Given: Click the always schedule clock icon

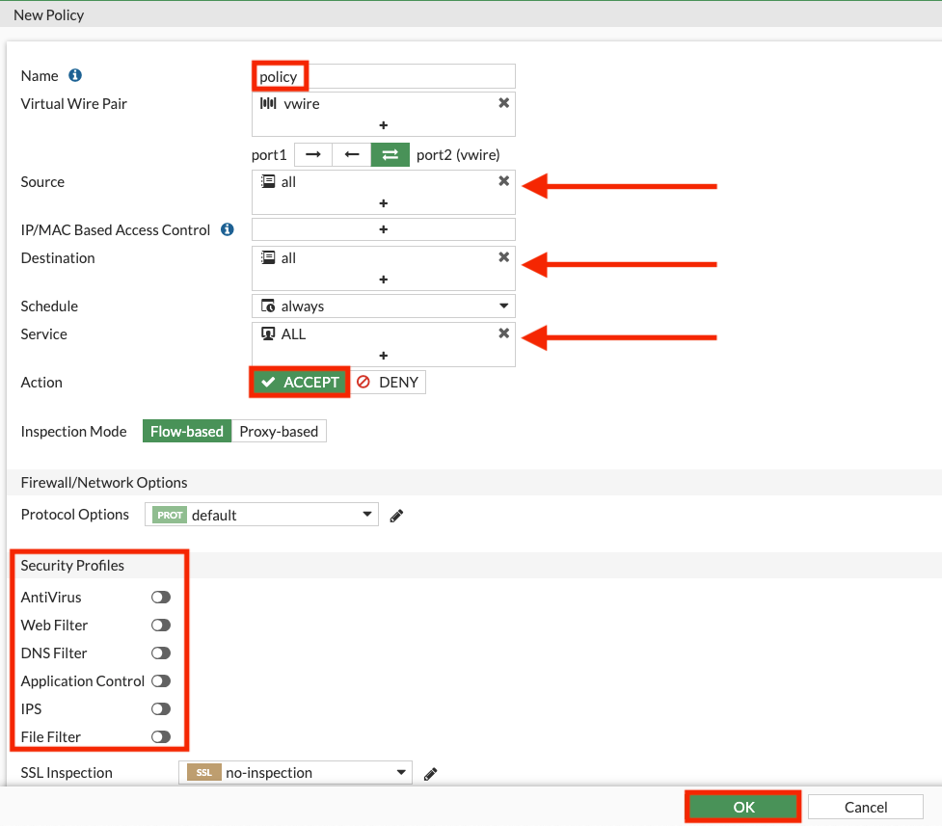Looking at the screenshot, I should coord(268,306).
